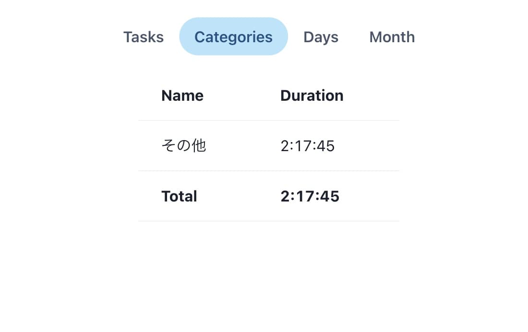The image size is (528, 332).
Task: Sort by the Duration column header
Action: (312, 95)
